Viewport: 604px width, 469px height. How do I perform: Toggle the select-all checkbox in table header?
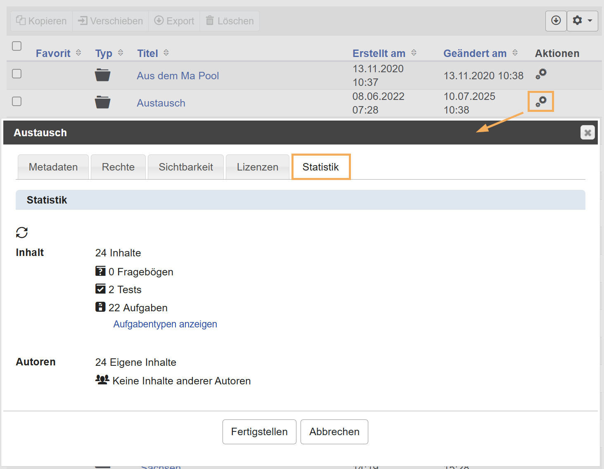click(x=17, y=46)
